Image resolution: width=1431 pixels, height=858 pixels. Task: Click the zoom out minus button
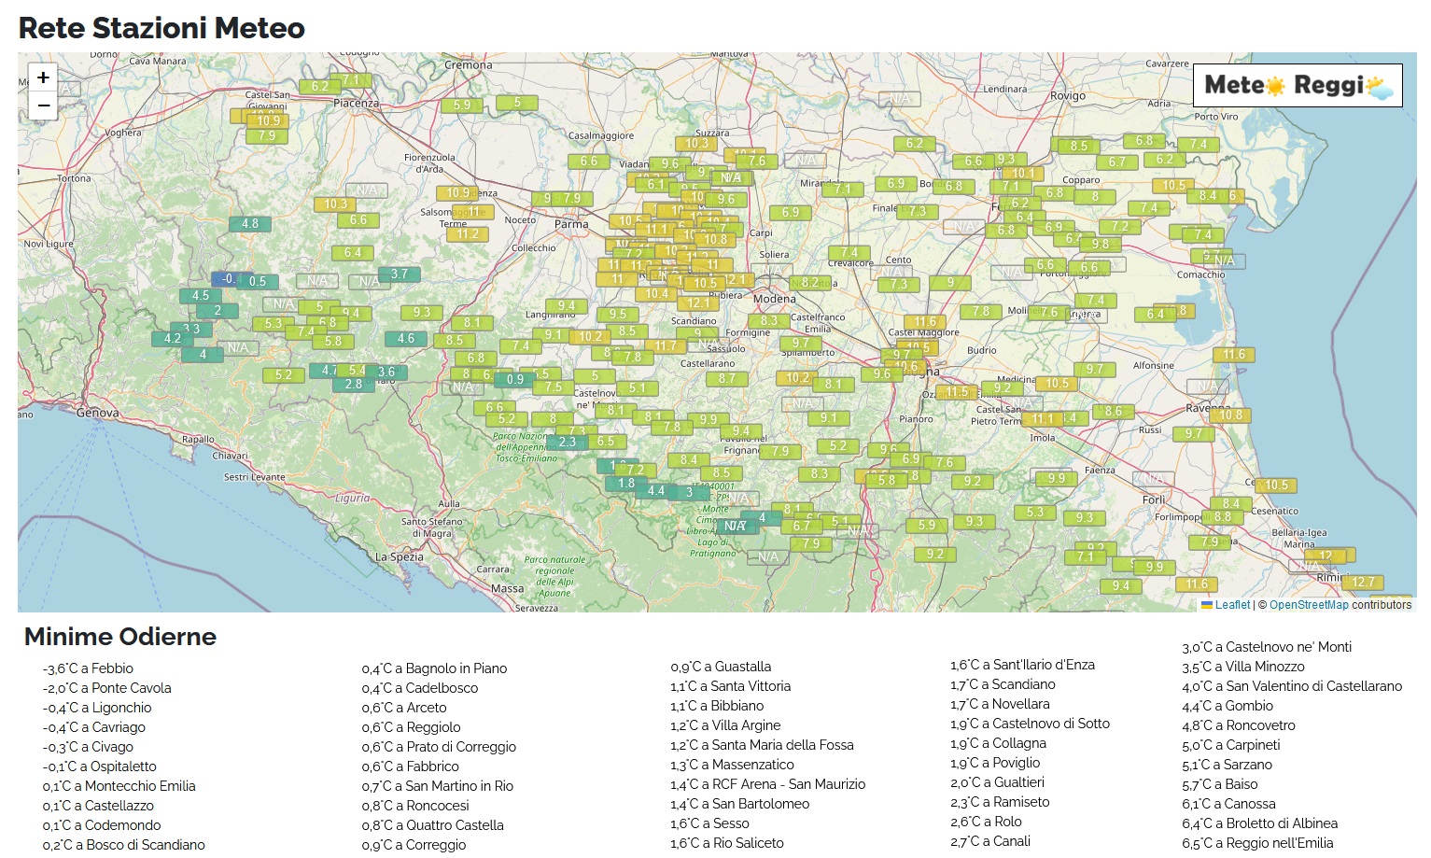43,106
